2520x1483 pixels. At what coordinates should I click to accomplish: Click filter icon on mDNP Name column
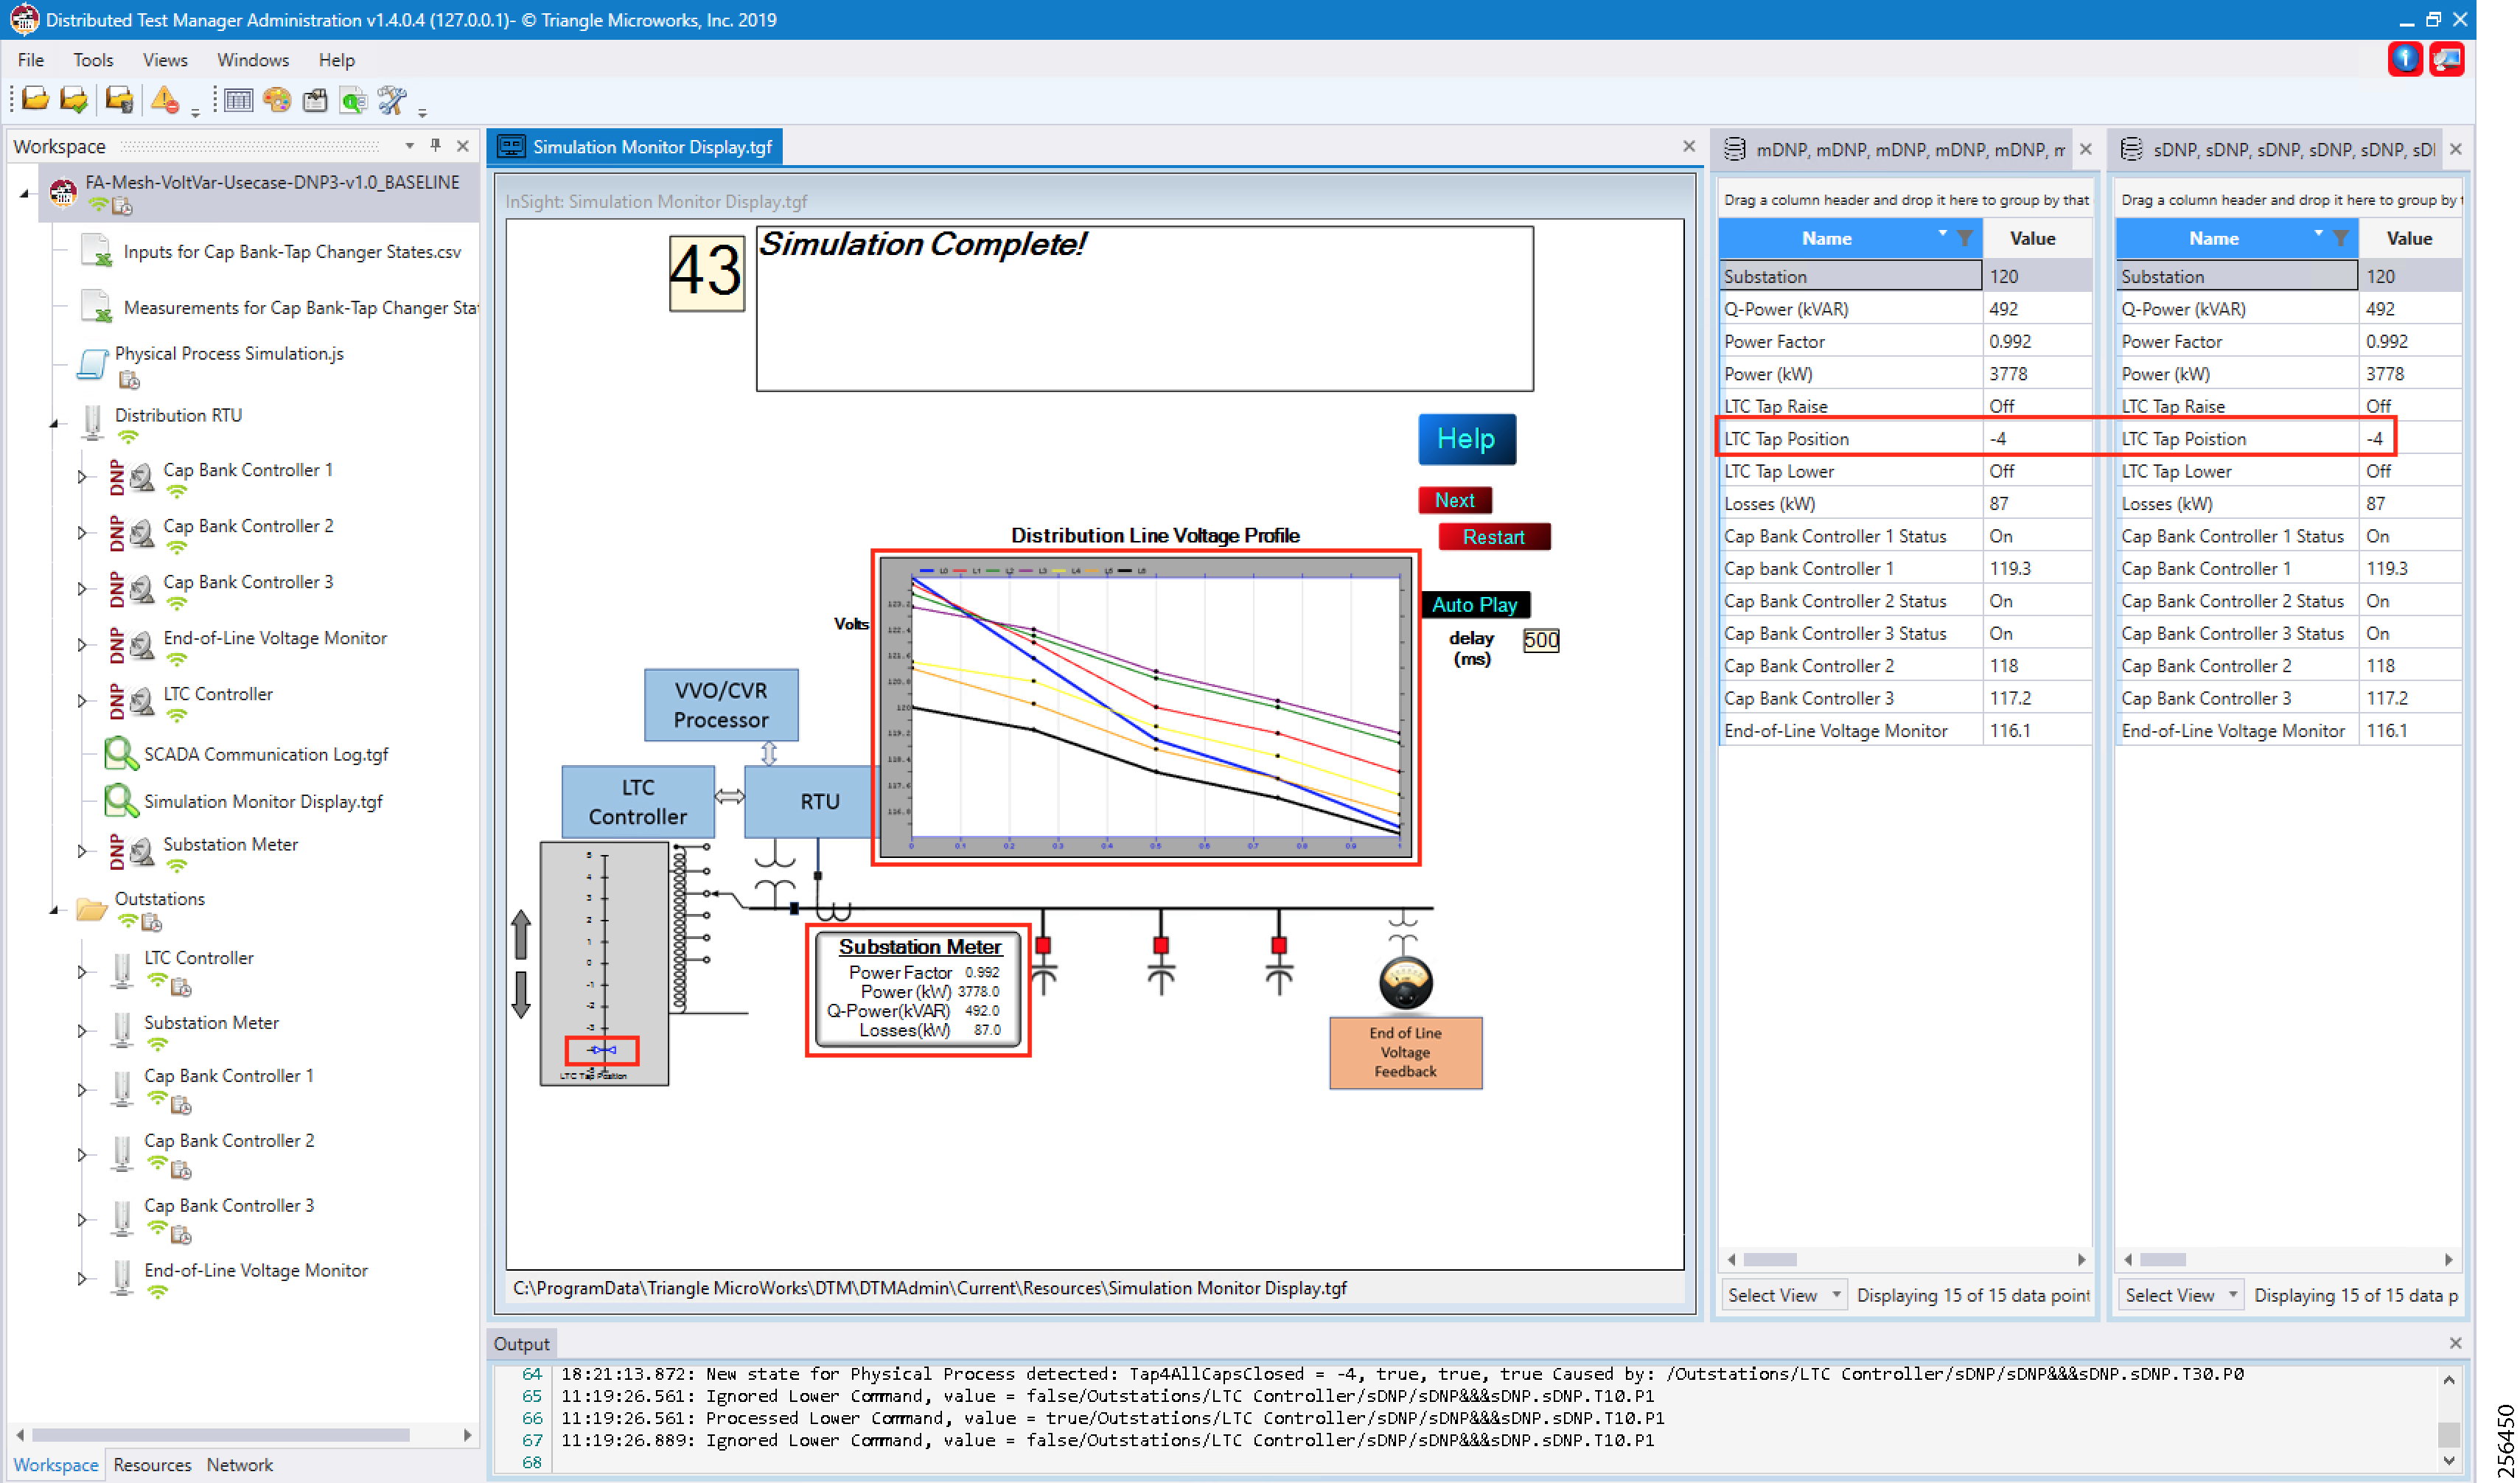1964,238
